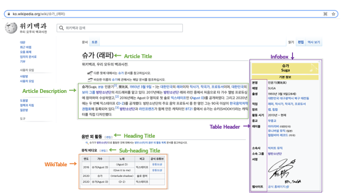Click 래퍼, 작사가, 작곡가, 프로듀서 infobox link
This screenshot has width=343, height=193.
coord(287,104)
